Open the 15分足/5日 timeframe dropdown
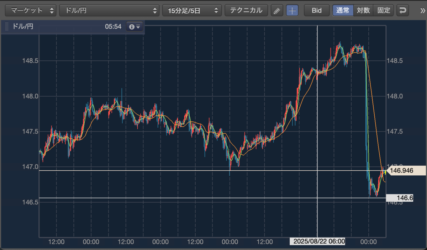427x250 pixels. click(x=192, y=10)
